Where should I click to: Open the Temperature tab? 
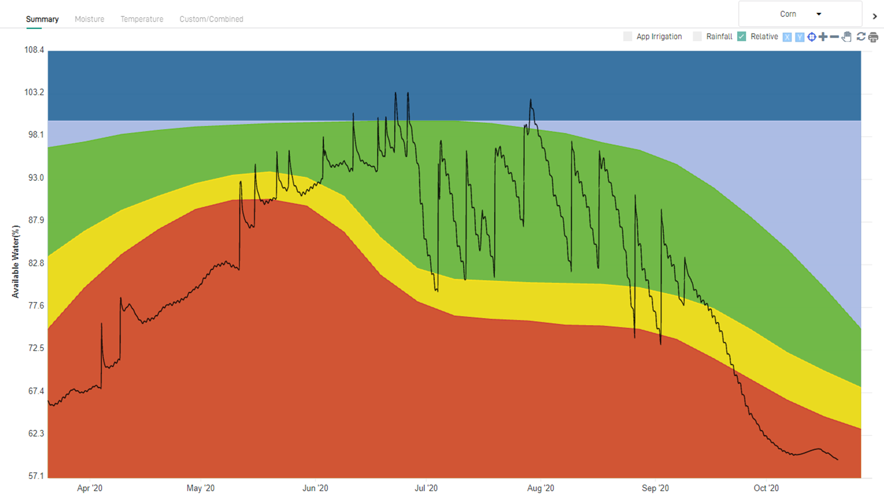click(x=142, y=19)
